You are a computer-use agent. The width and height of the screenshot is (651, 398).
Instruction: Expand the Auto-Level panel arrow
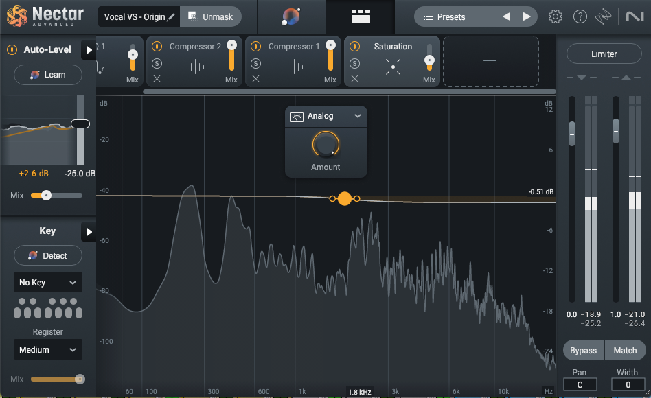click(89, 50)
